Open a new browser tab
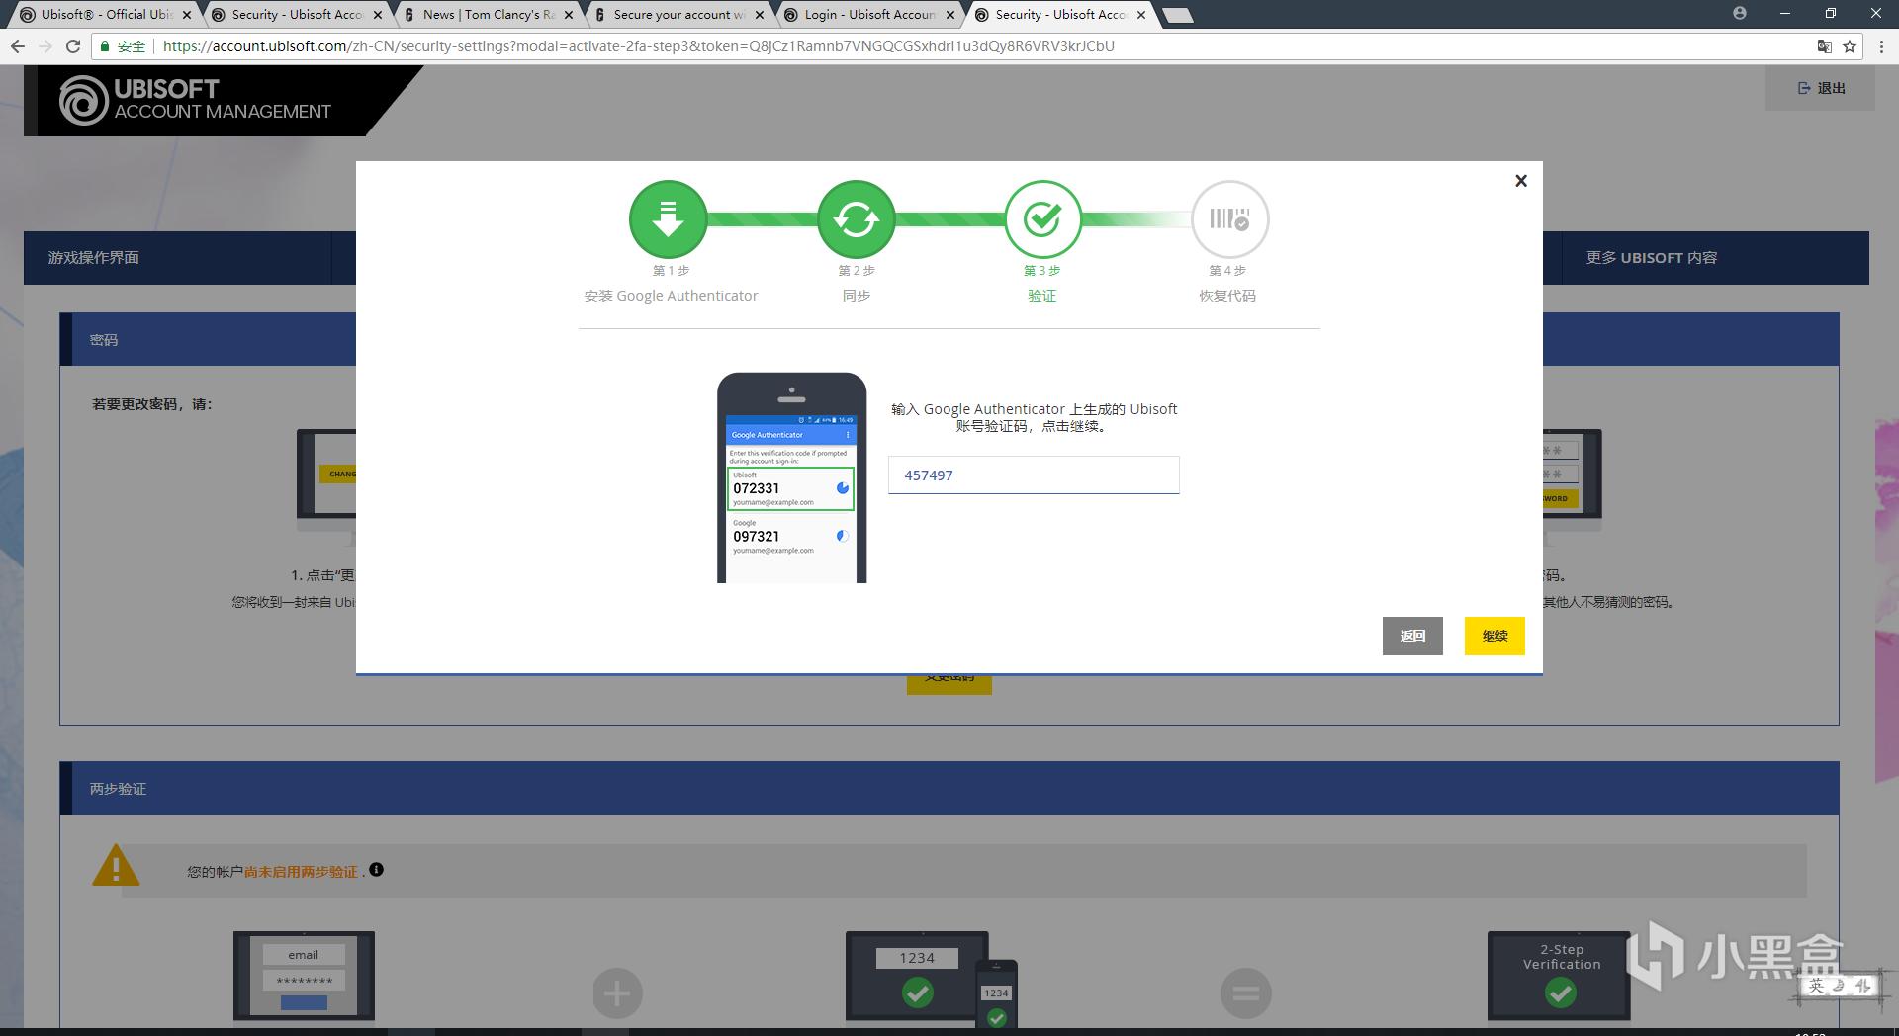The height and width of the screenshot is (1036, 1899). (1177, 15)
